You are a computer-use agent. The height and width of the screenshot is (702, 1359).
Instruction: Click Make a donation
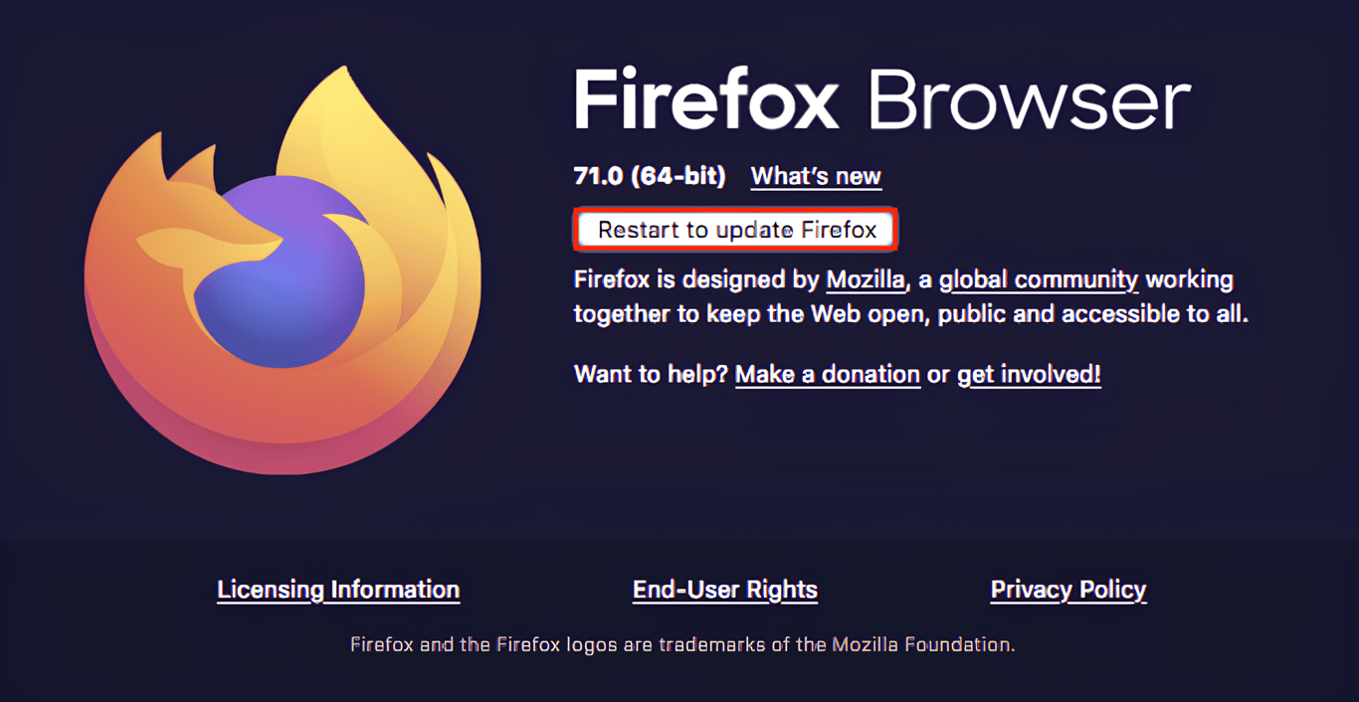(827, 375)
